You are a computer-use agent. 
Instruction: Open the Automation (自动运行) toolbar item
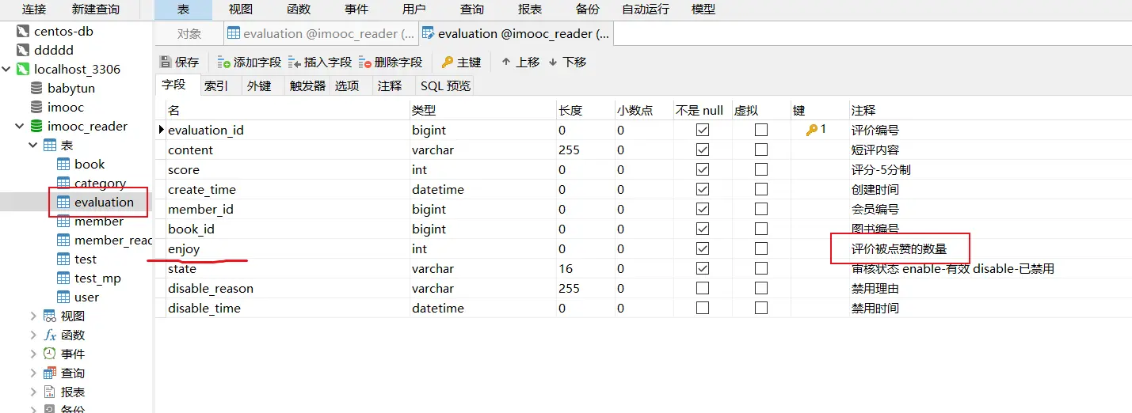[x=644, y=9]
